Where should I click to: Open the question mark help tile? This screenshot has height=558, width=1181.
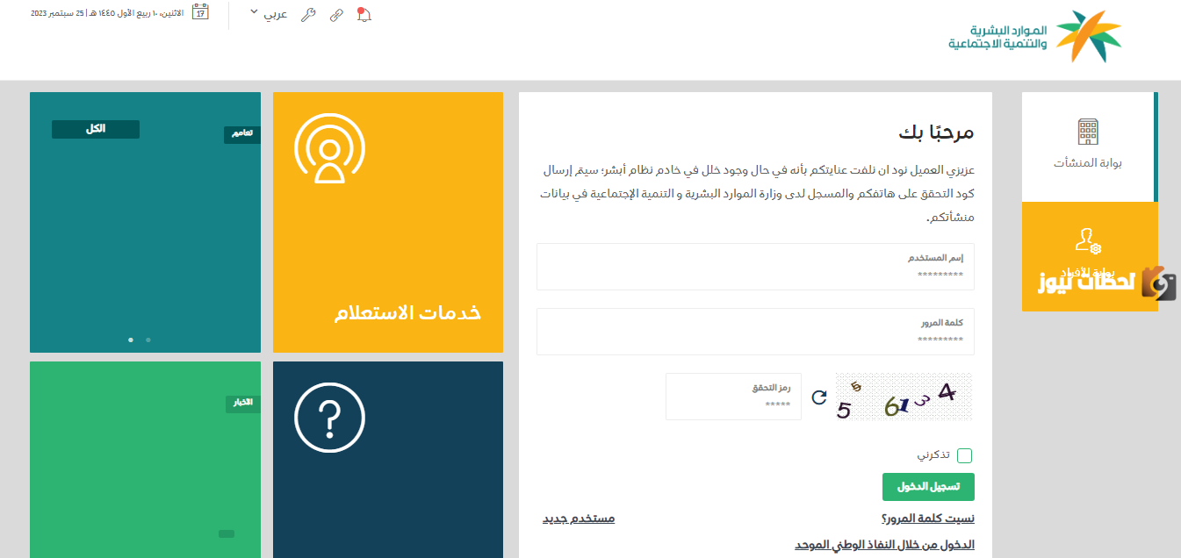tap(331, 417)
